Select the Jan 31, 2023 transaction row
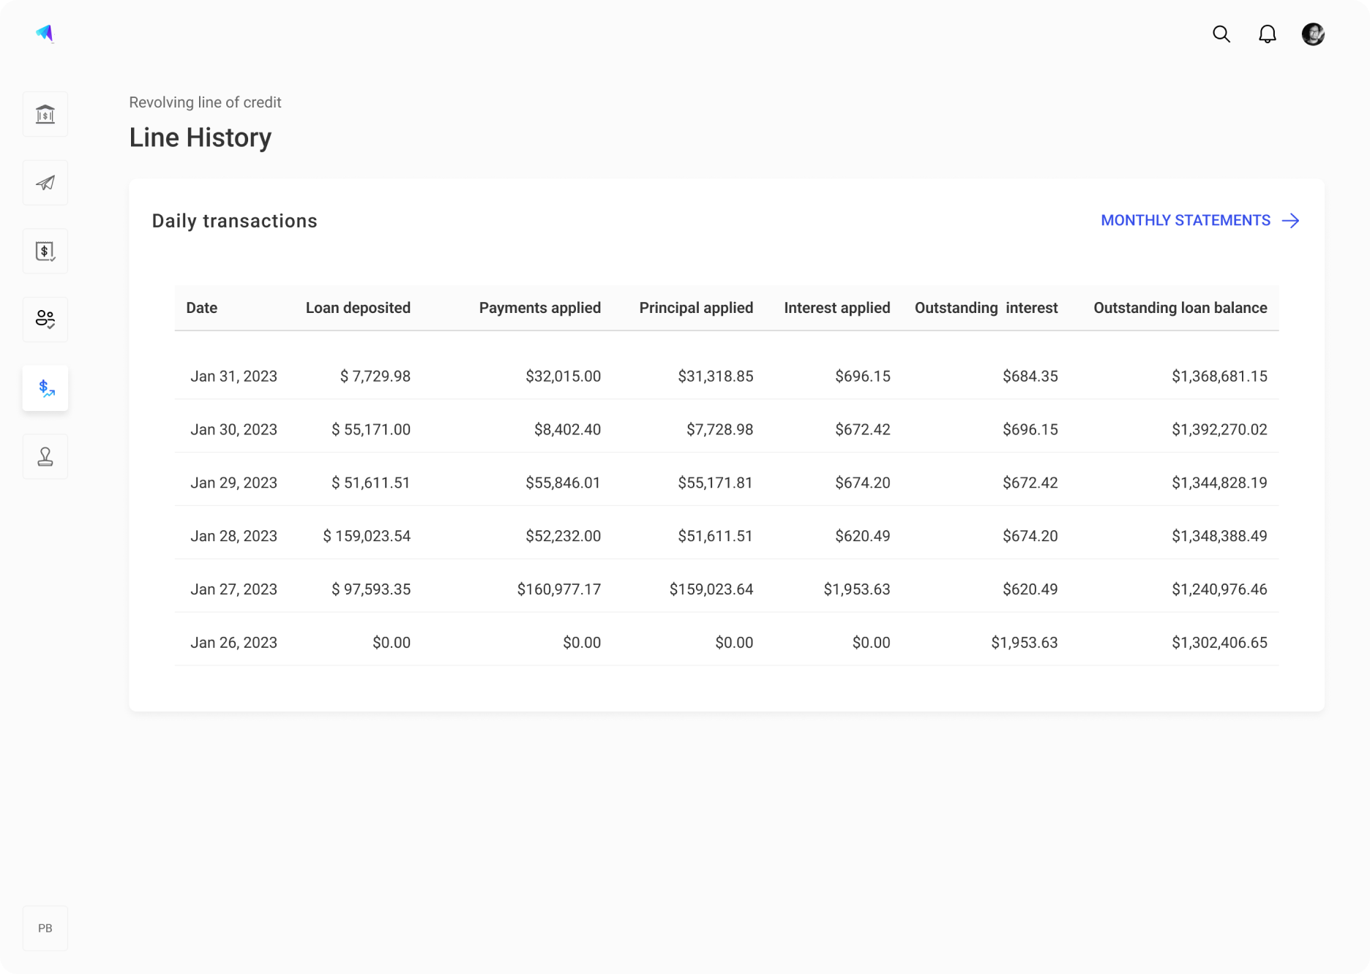Viewport: 1370px width, 974px height. 659,376
